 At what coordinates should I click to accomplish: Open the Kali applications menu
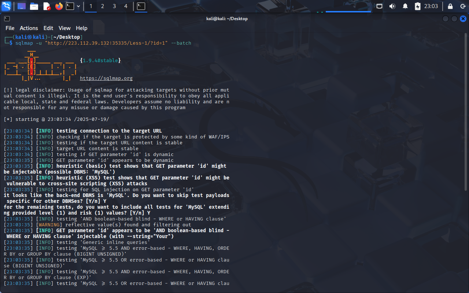[x=7, y=6]
